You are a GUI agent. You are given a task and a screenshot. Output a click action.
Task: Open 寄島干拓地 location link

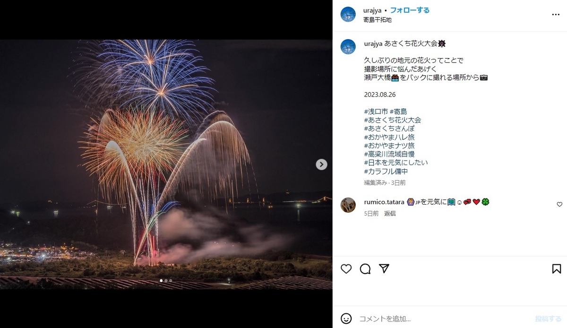click(x=378, y=20)
